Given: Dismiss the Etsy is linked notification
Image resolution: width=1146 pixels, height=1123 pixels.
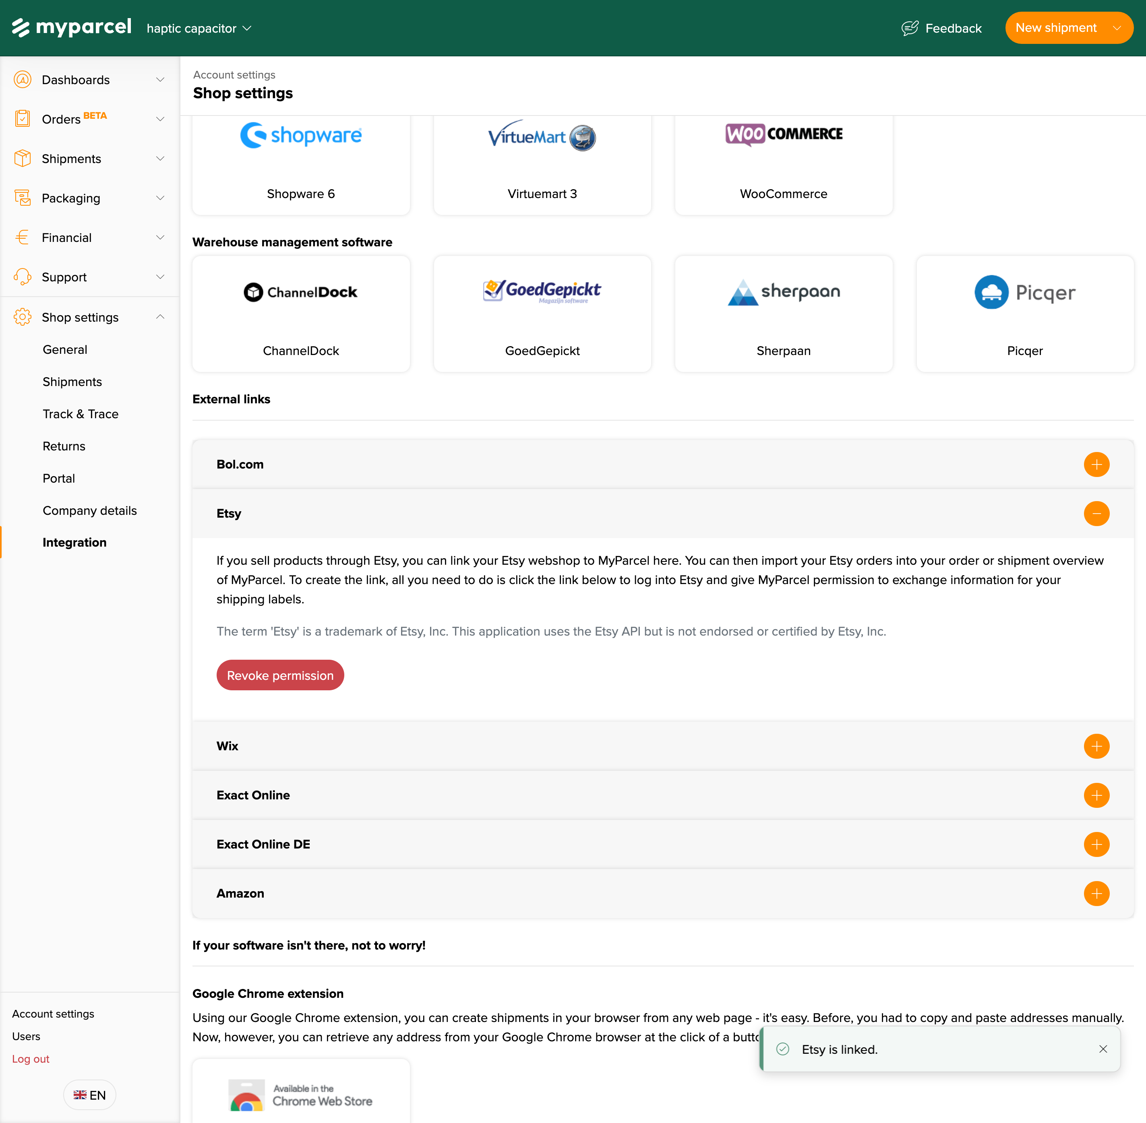Looking at the screenshot, I should (x=1103, y=1050).
